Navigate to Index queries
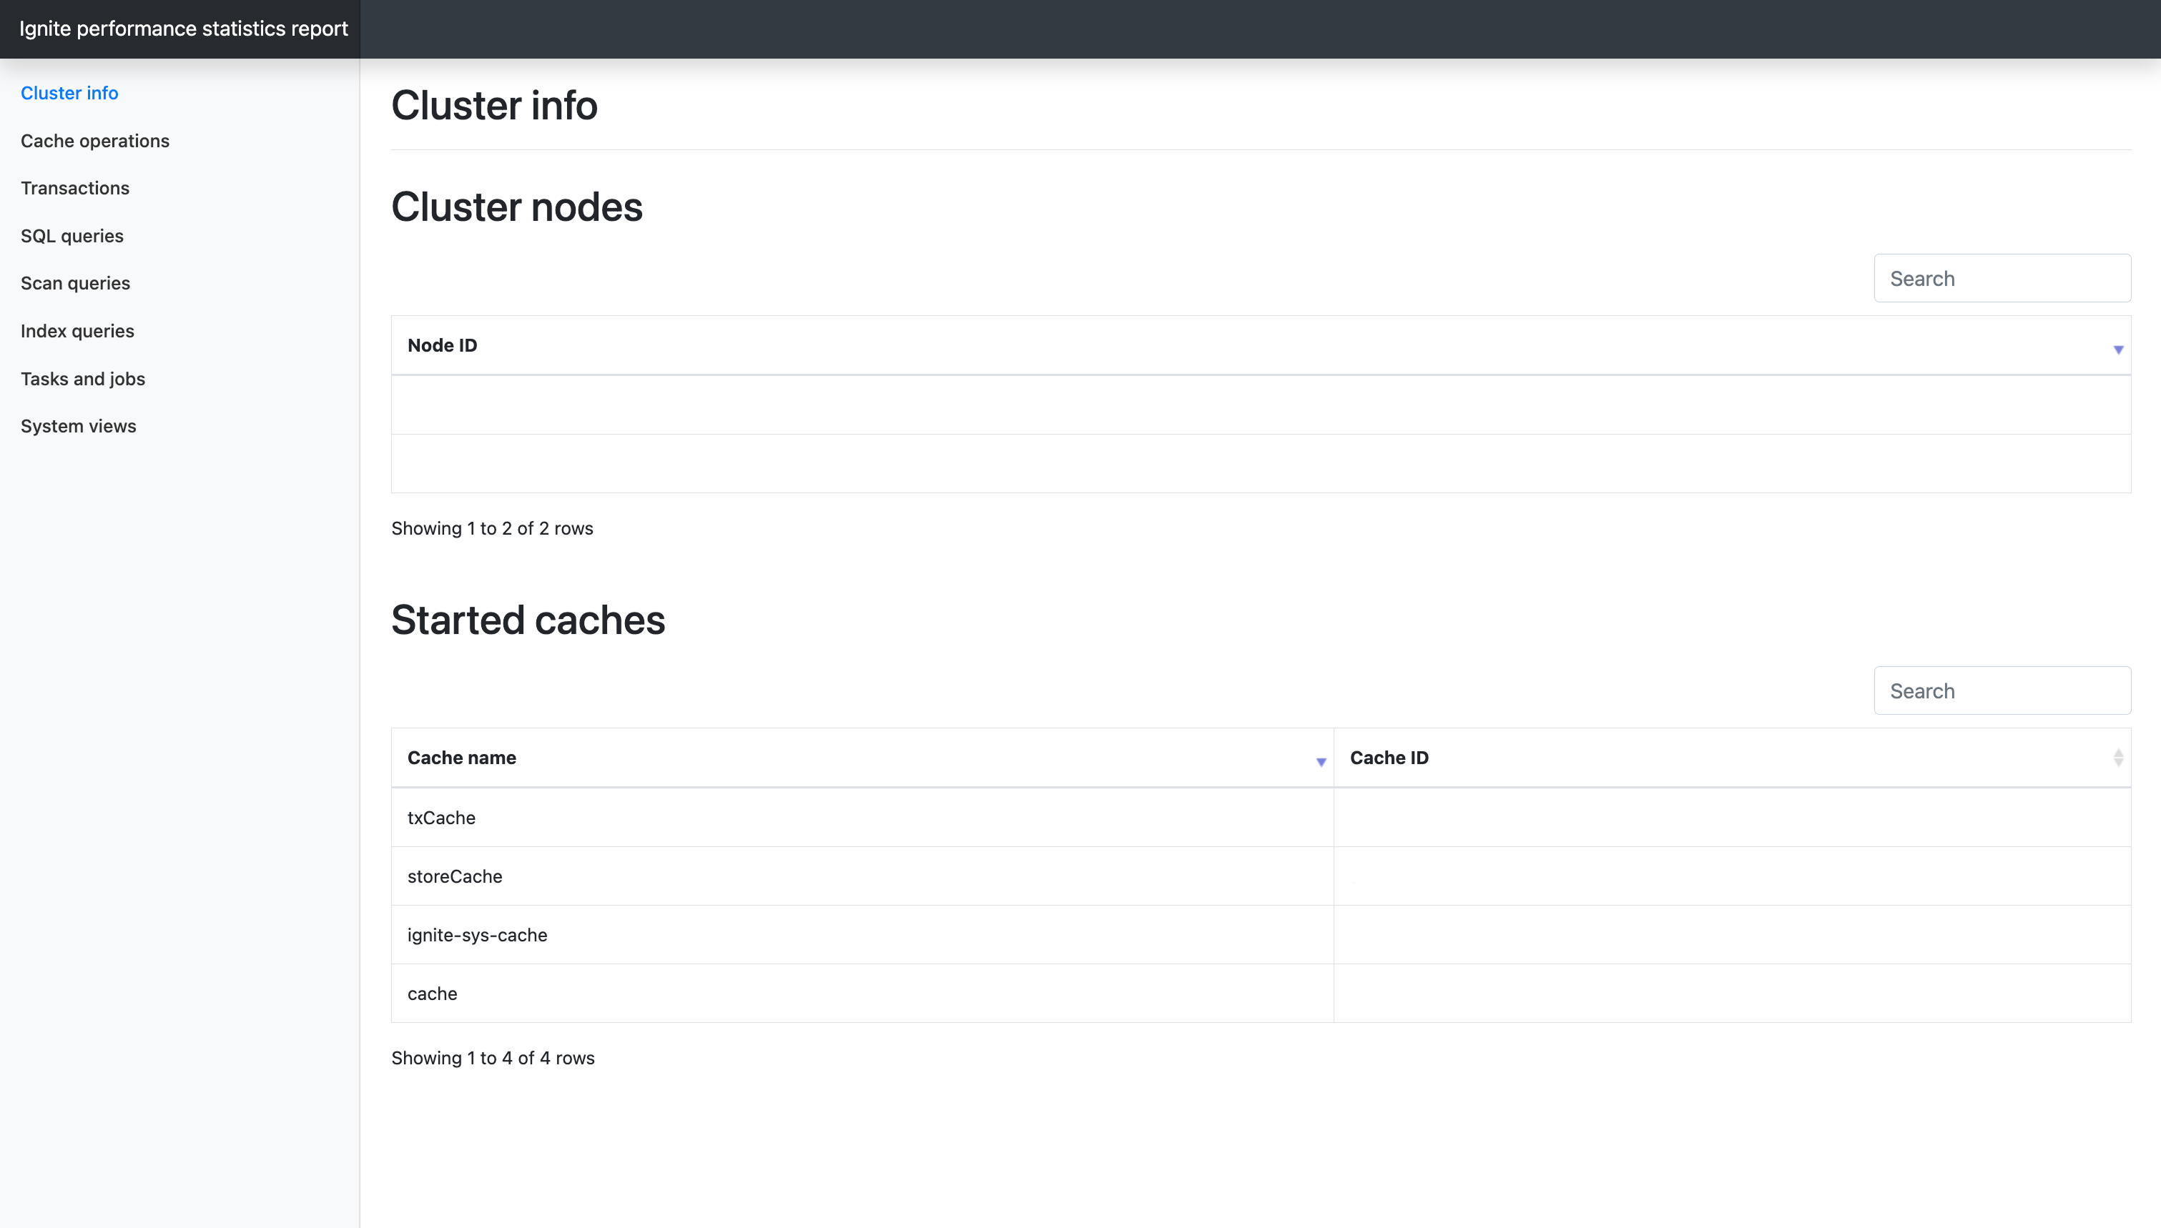2161x1228 pixels. coord(77,331)
